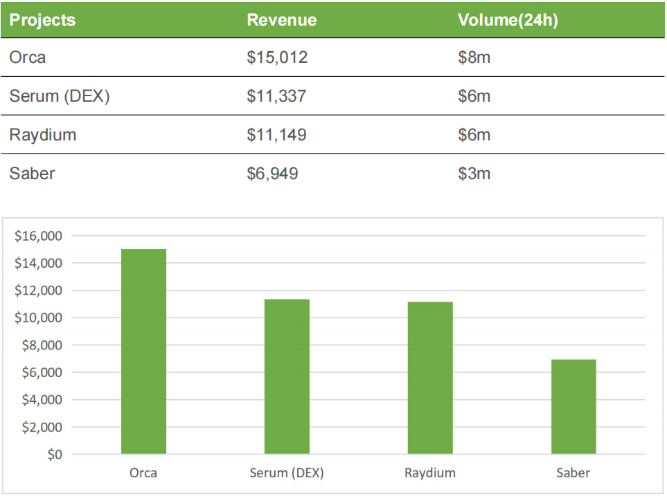Click the $6,949 revenue value

(272, 174)
